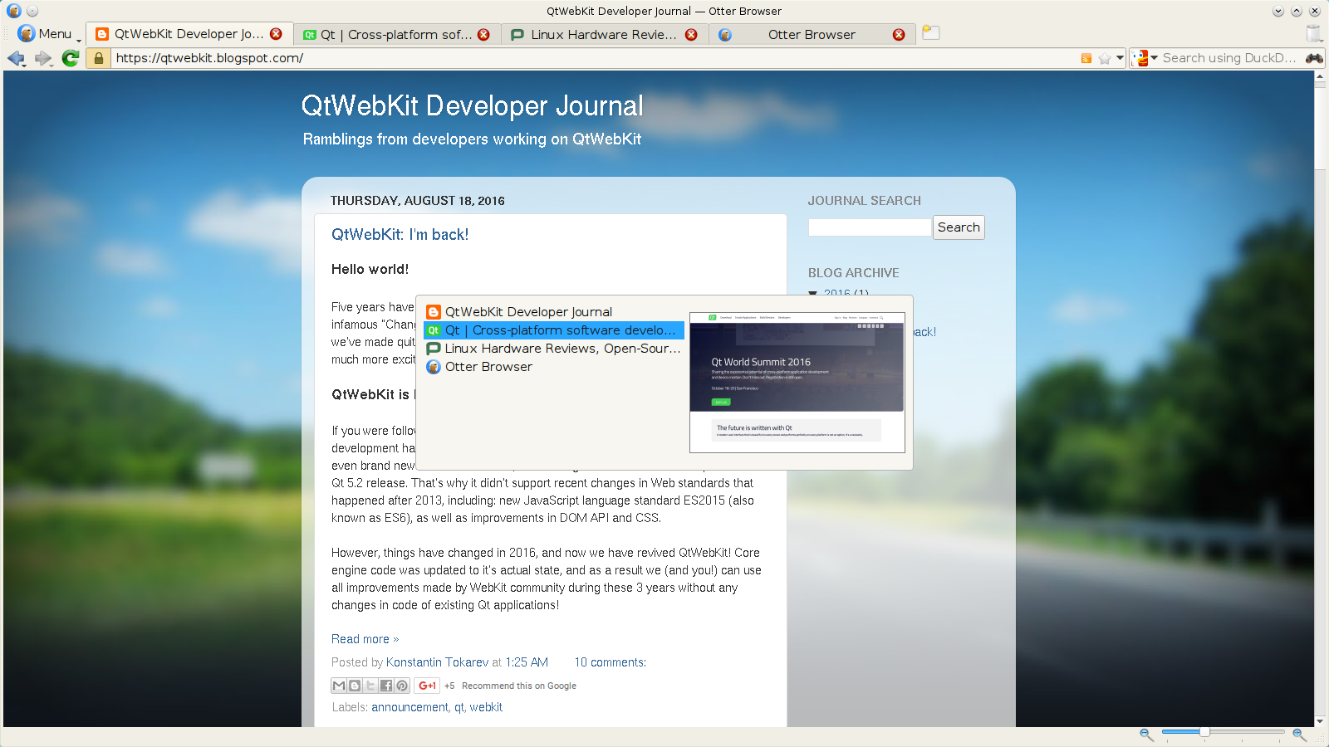Image resolution: width=1329 pixels, height=747 pixels.
Task: Share post on Pinterest icon
Action: 402,686
